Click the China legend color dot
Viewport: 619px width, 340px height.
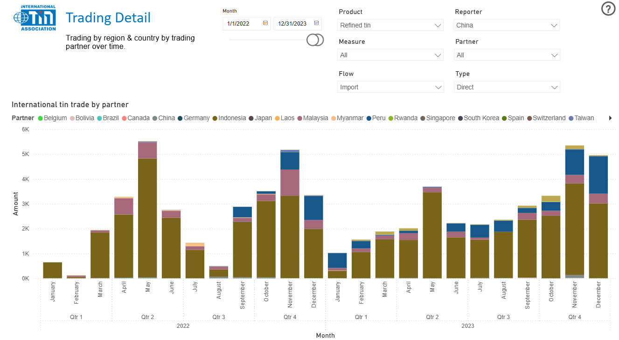click(156, 118)
